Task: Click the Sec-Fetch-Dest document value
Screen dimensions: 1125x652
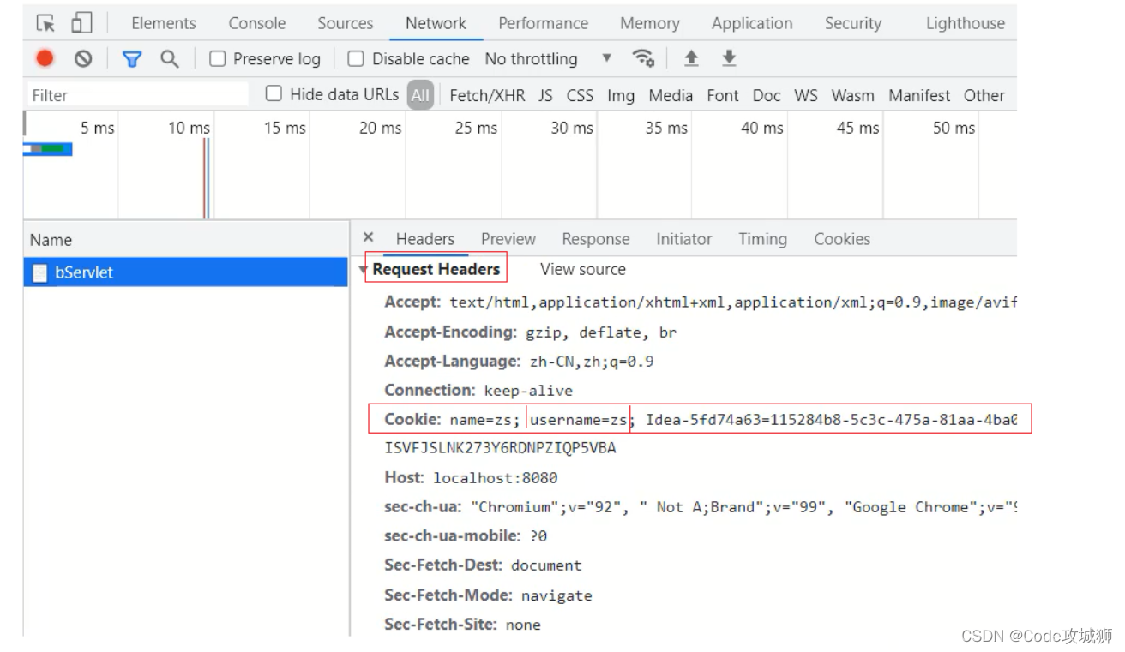Action: 546,565
